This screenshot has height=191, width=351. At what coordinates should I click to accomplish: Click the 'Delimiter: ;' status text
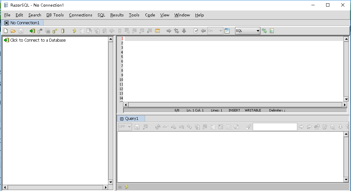tap(277, 110)
